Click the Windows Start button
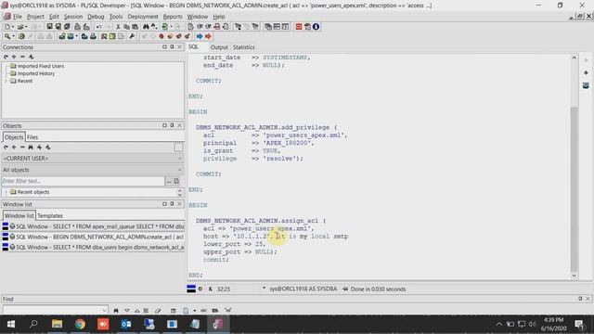594x334 pixels. 11,324
